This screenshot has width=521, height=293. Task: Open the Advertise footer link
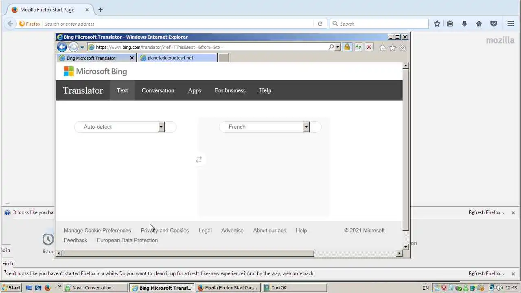click(x=232, y=230)
